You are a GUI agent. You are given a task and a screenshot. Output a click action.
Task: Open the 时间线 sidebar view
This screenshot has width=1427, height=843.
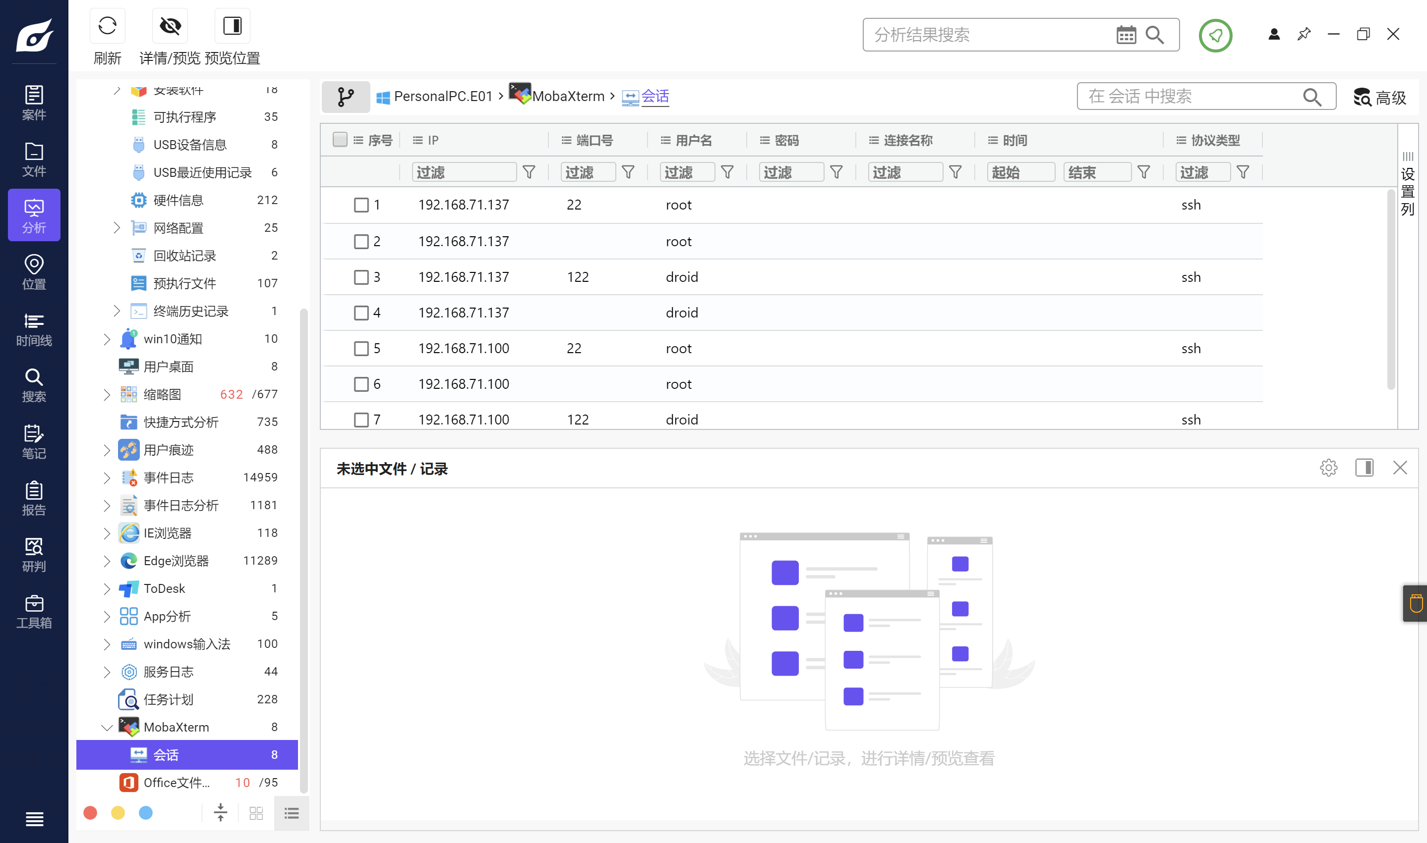[x=34, y=329]
